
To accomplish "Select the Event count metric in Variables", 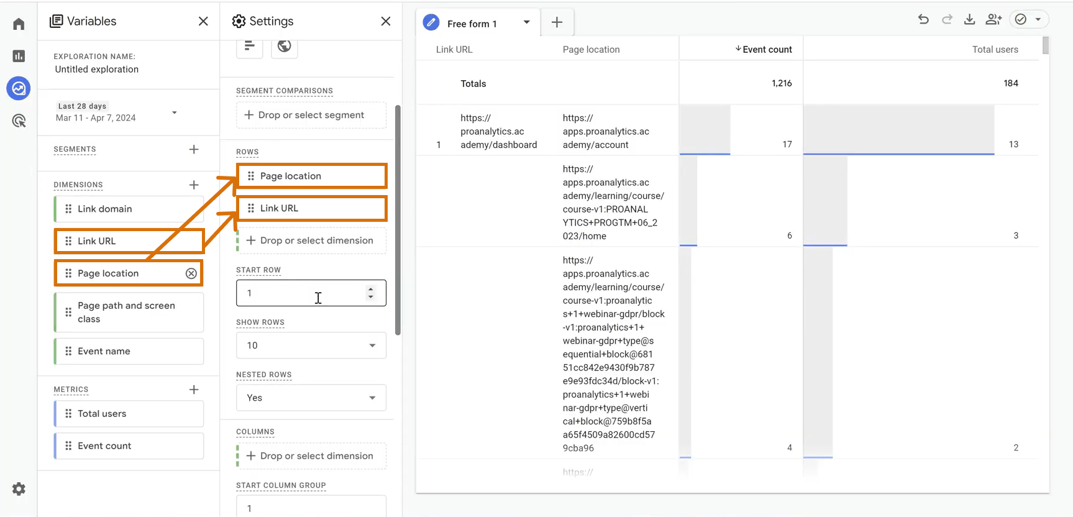I will 129,446.
